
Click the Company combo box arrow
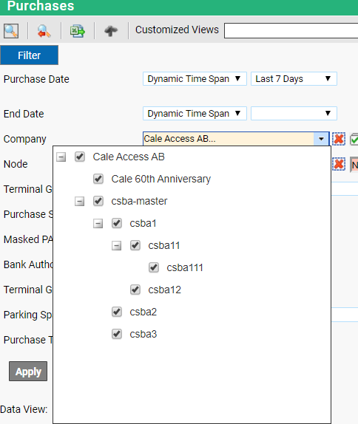click(x=321, y=139)
